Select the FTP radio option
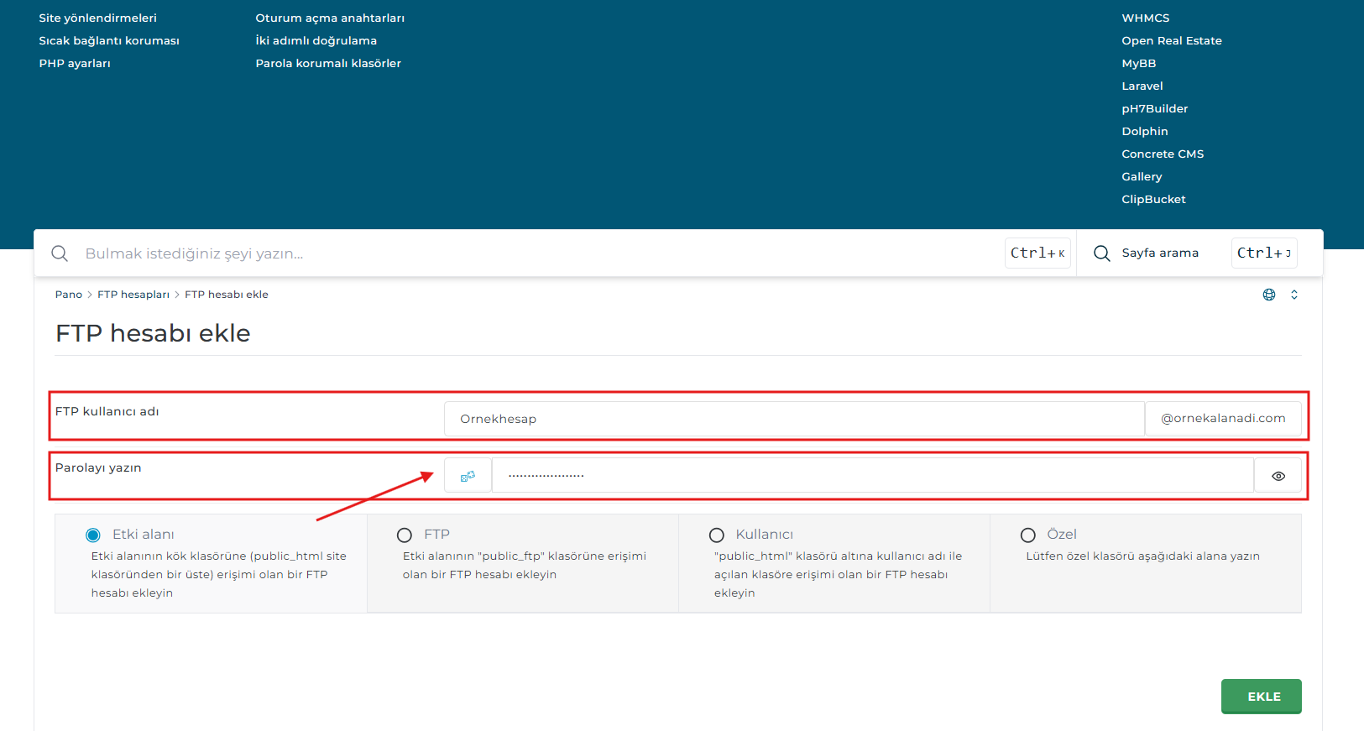 (x=405, y=535)
